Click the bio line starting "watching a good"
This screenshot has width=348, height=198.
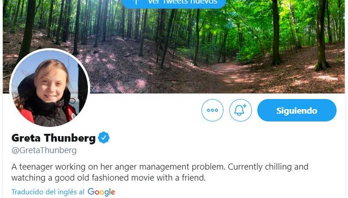pos(109,177)
